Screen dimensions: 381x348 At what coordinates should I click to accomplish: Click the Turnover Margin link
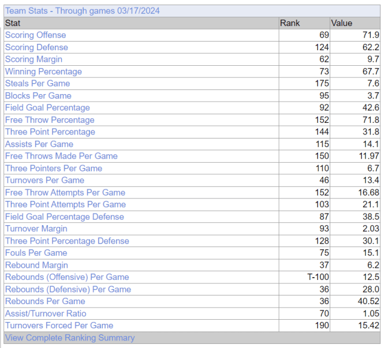(36, 229)
